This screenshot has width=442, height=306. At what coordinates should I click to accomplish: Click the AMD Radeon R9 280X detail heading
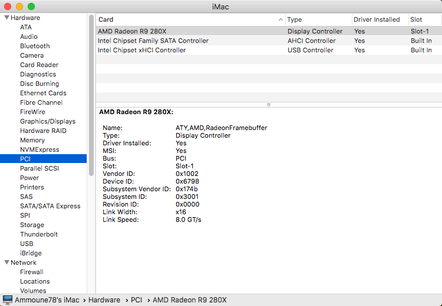[x=136, y=112]
